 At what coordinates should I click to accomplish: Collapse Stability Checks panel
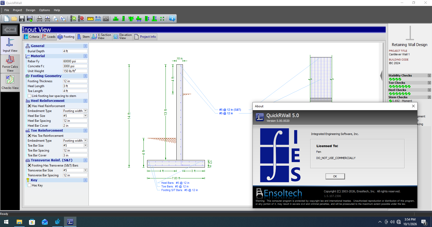click(429, 75)
